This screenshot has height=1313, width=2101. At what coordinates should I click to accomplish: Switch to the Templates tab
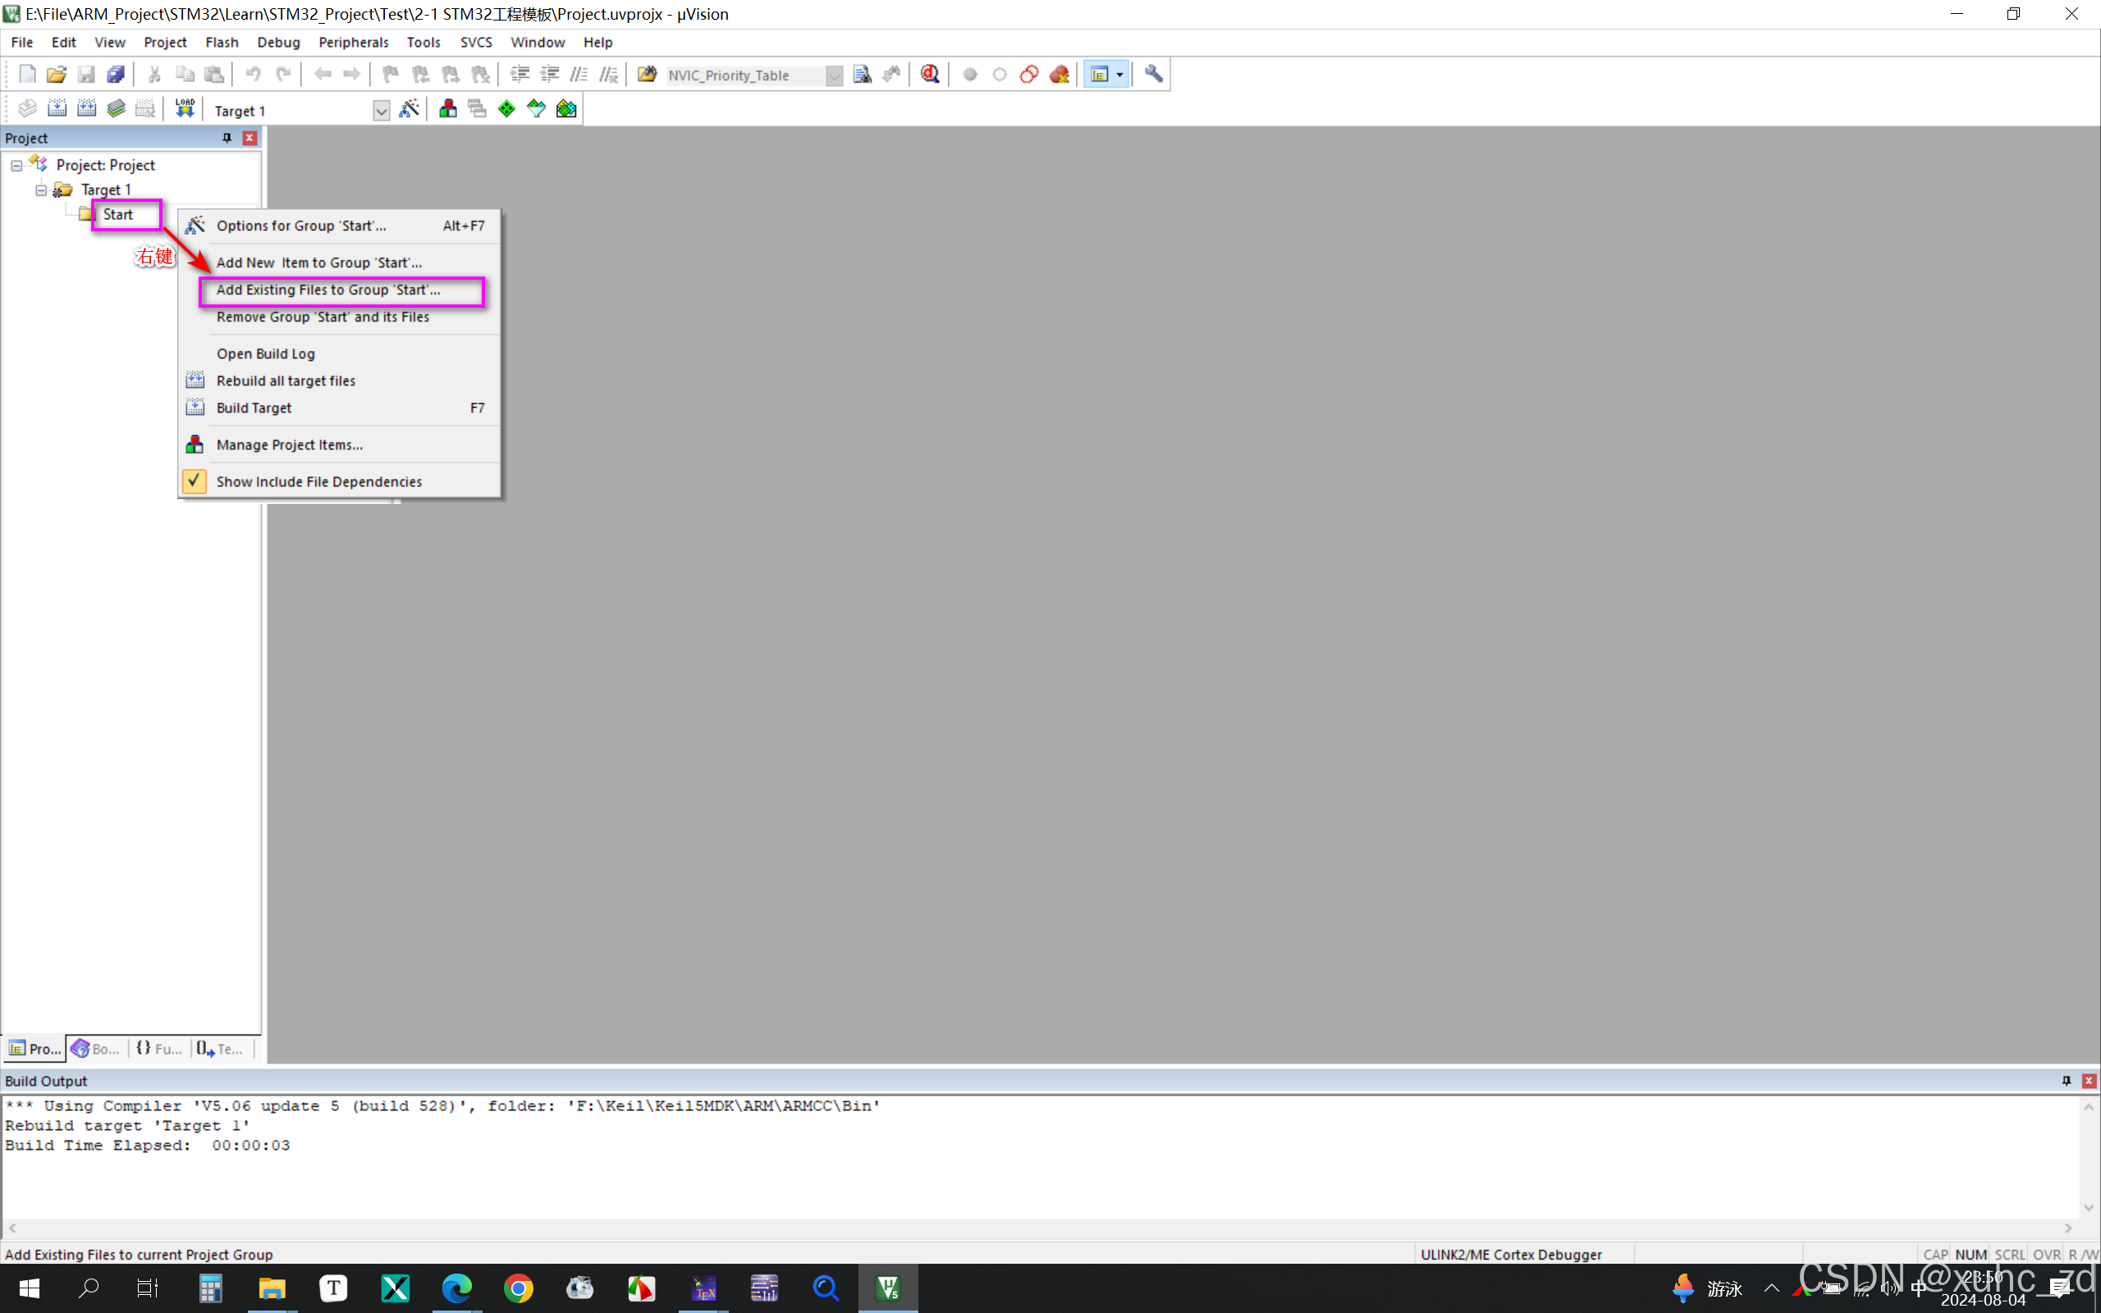tap(220, 1049)
